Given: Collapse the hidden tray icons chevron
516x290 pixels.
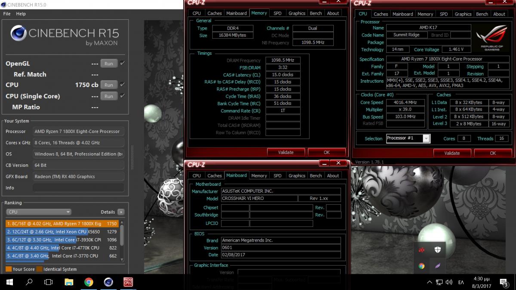Looking at the screenshot, I should click(x=430, y=282).
